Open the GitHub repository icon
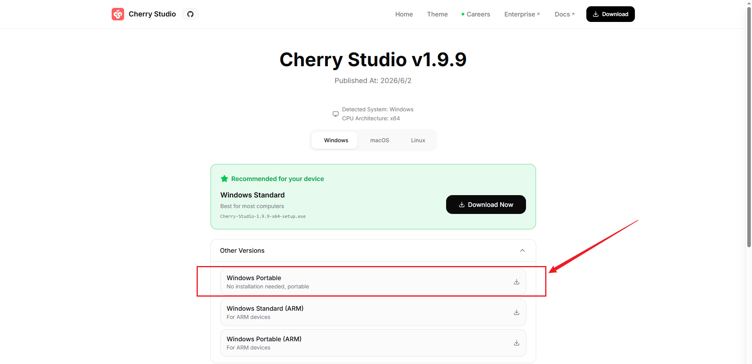 click(x=190, y=14)
